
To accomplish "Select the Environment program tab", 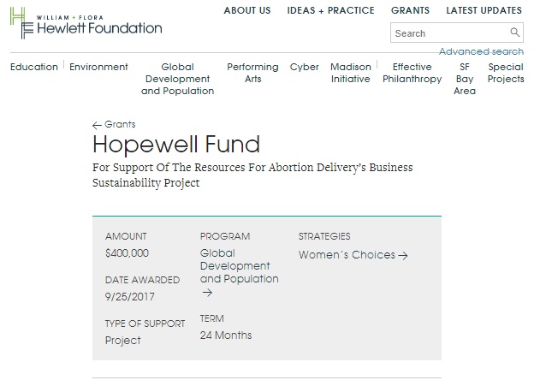I will pyautogui.click(x=98, y=67).
